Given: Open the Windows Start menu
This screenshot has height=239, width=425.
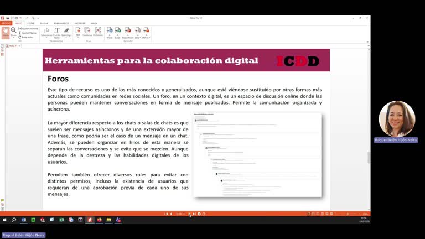Looking at the screenshot, I should point(4,220).
